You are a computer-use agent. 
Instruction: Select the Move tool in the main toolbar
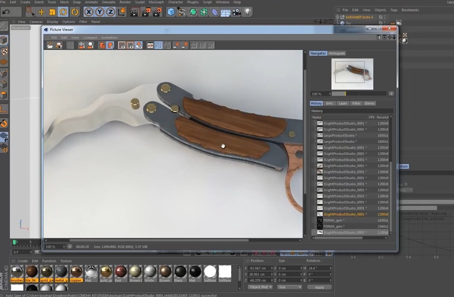(41, 12)
